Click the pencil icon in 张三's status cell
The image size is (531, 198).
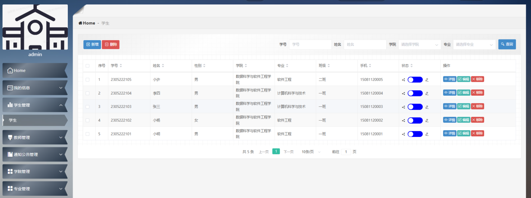(427, 107)
